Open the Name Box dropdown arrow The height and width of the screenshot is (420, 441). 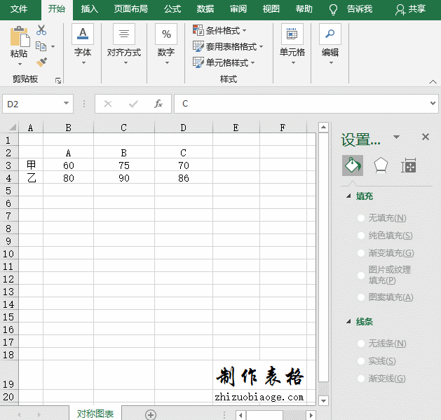point(66,103)
